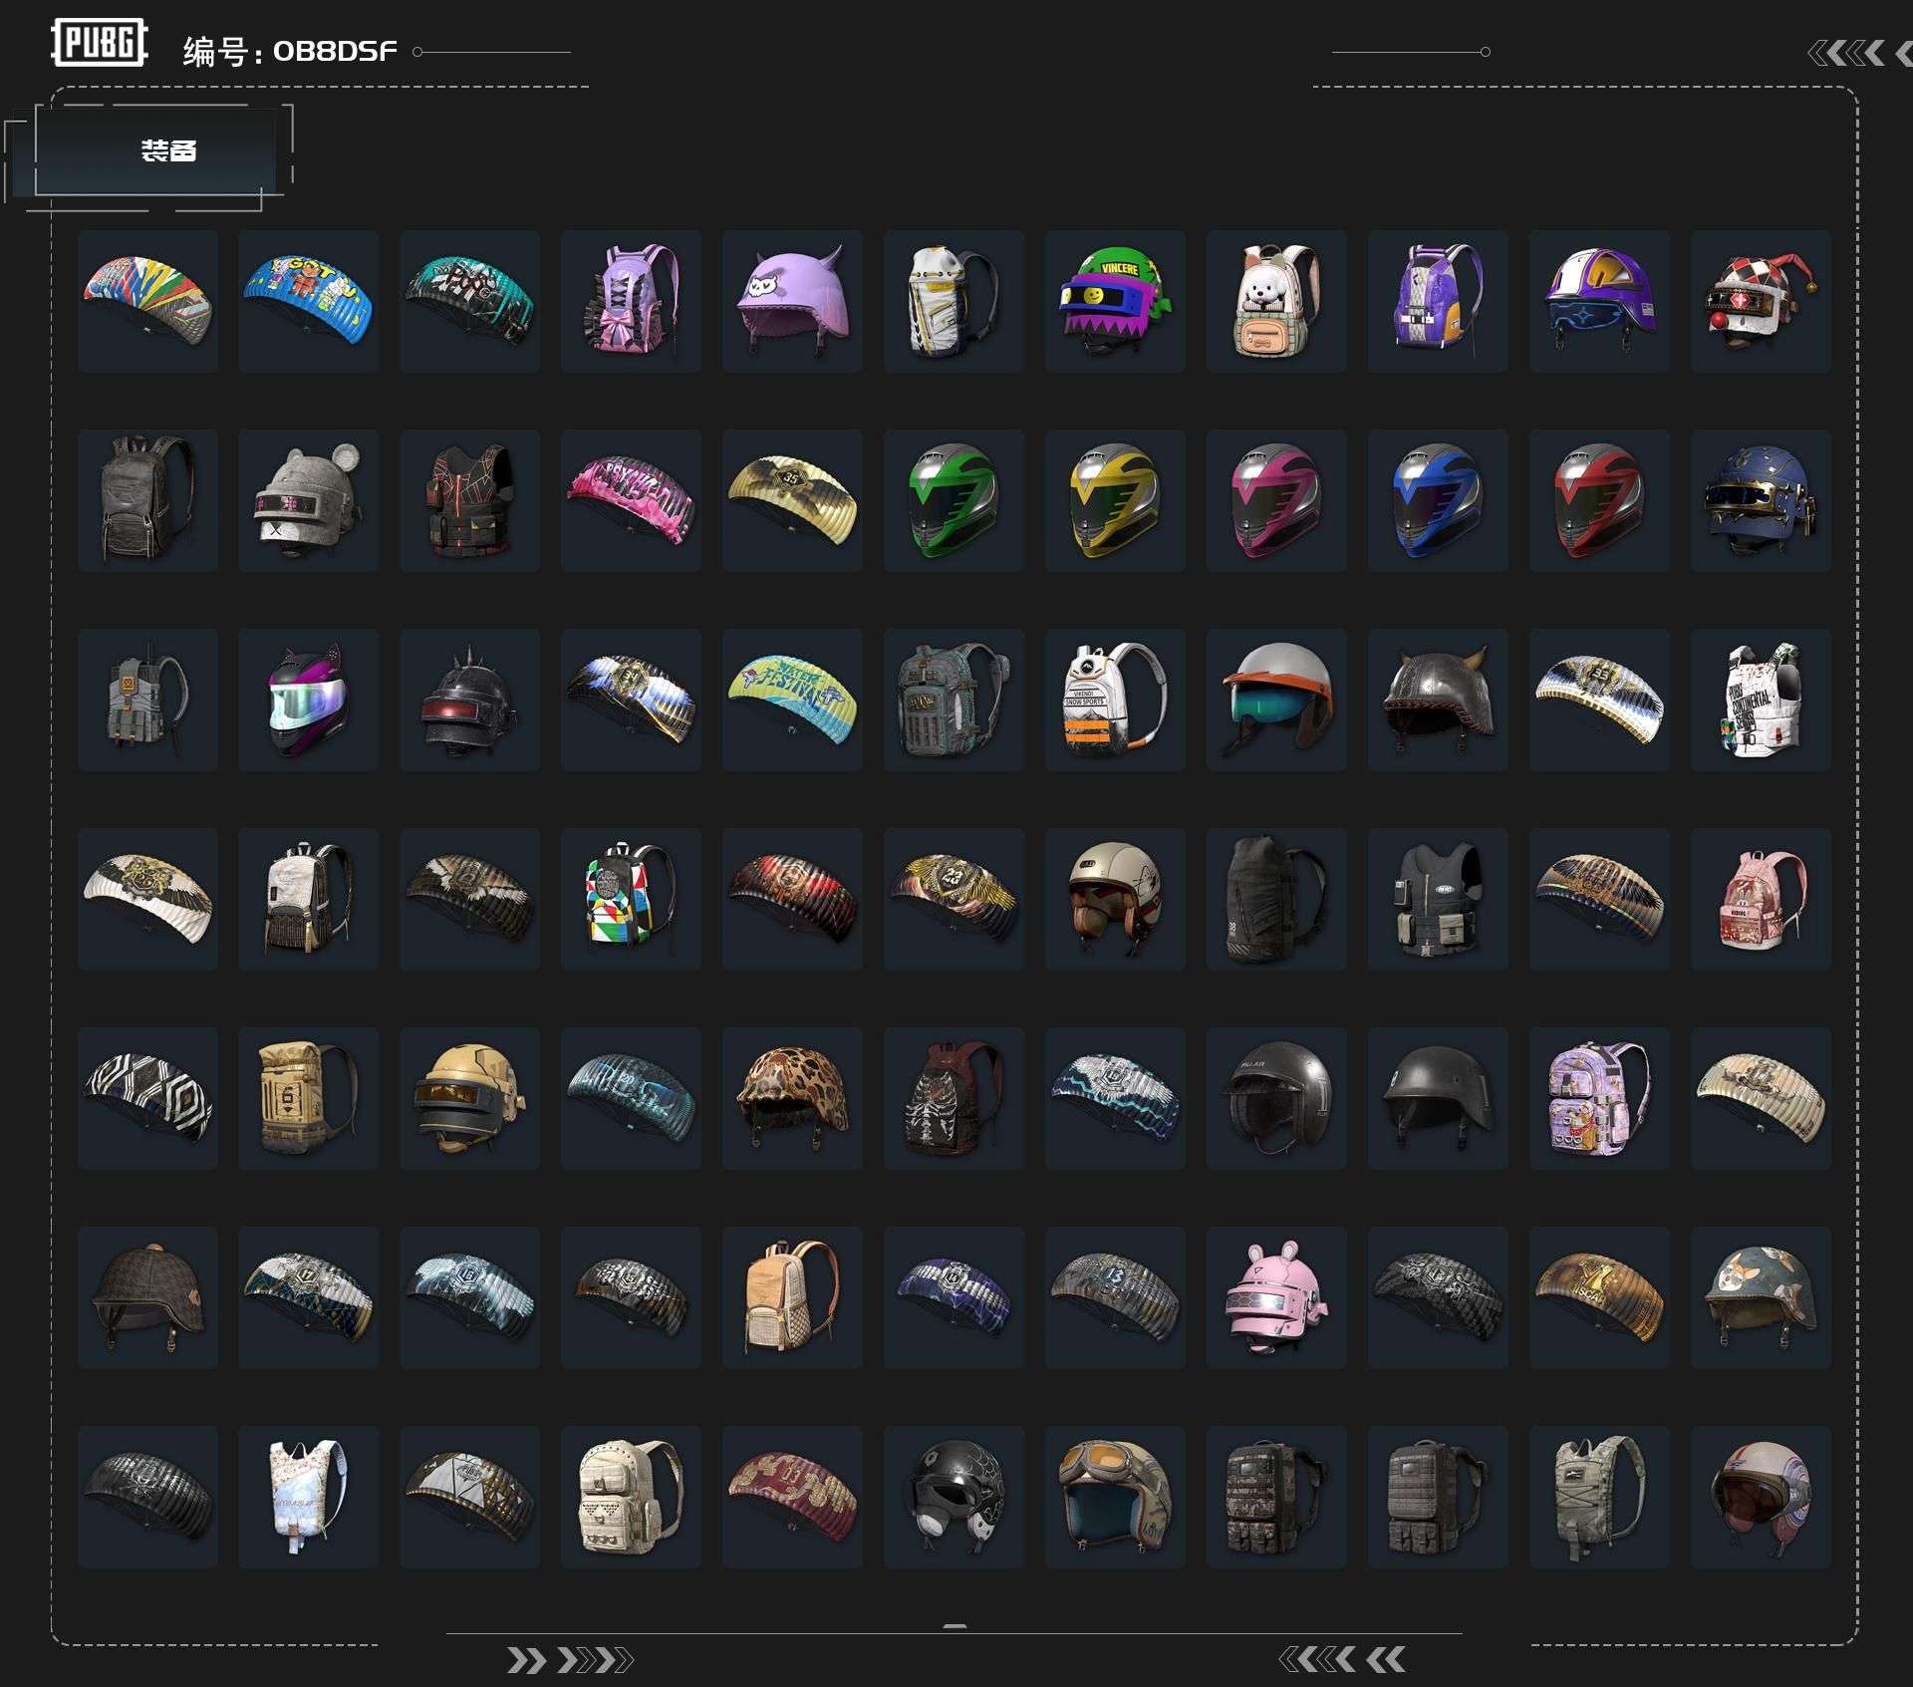1913x1687 pixels.
Task: Click the right-pointing arrows at bottom left
Action: pos(570,1659)
